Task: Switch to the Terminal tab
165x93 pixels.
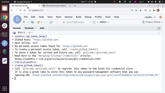Action: point(29,28)
